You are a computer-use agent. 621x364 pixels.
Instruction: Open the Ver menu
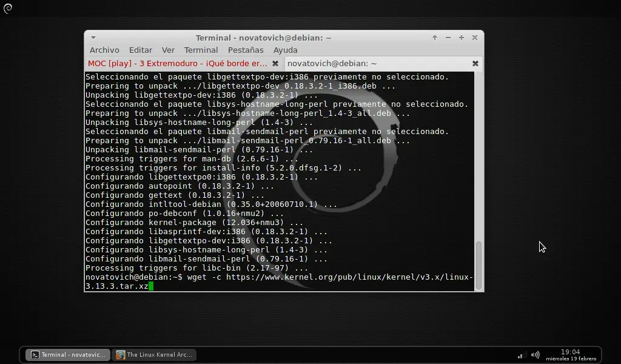click(168, 50)
